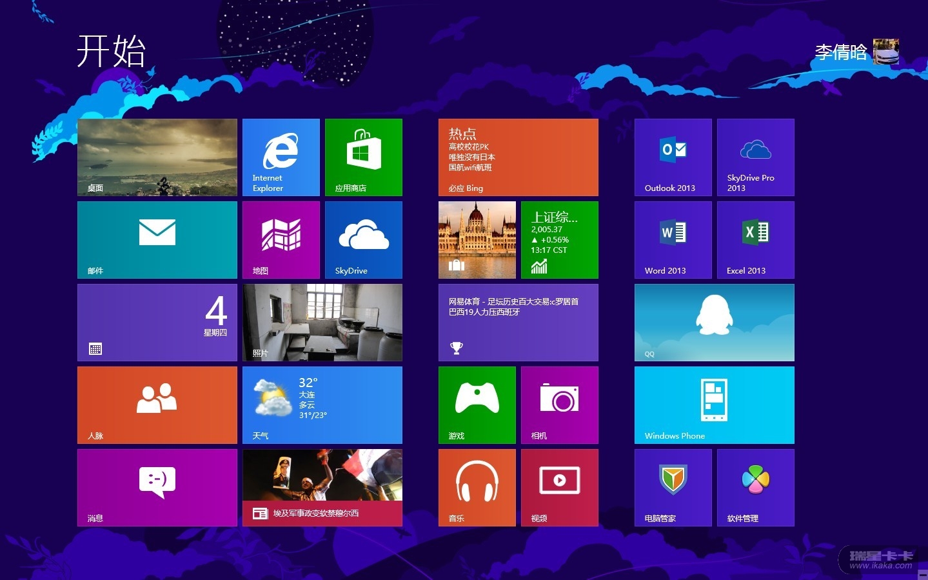Open the Store (应用商店) tile
This screenshot has height=580, width=928.
point(364,157)
